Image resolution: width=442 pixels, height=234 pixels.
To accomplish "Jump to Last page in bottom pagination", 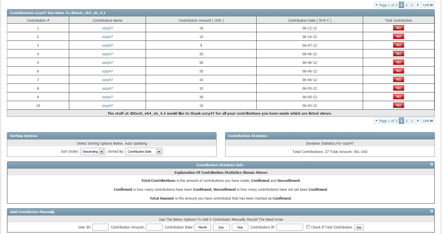I will pos(428,121).
